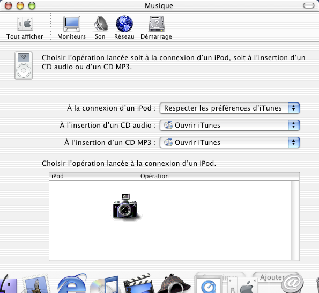The width and height of the screenshot is (319, 293).
Task: Click the iPod list vertical scrollbar
Action: (x=295, y=221)
